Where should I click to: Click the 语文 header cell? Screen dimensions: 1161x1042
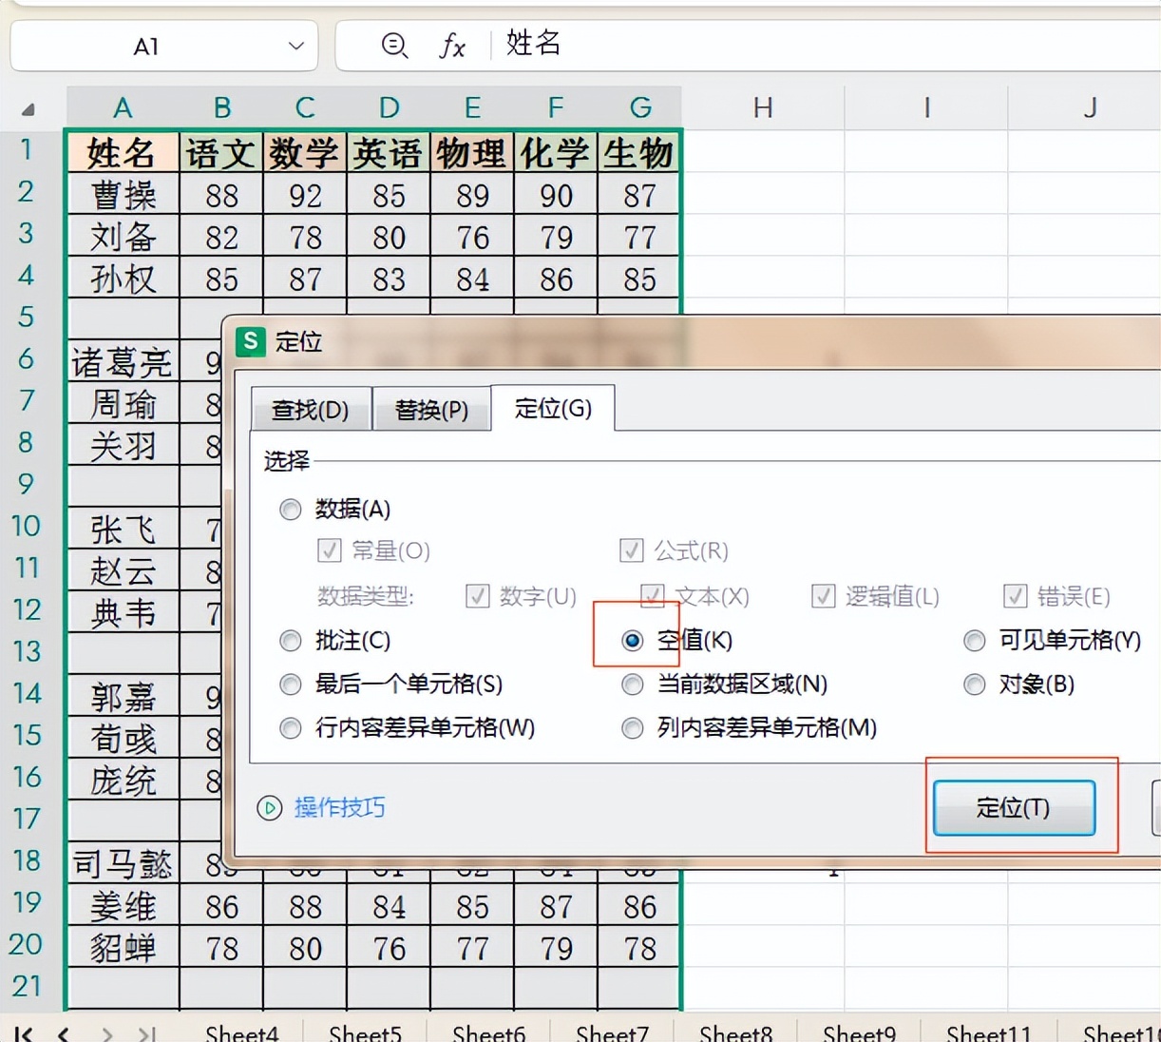point(221,152)
